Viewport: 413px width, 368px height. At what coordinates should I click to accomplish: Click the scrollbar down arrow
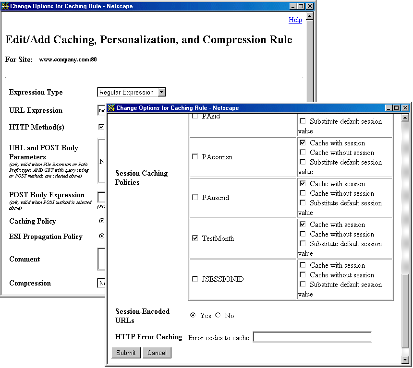[406, 359]
